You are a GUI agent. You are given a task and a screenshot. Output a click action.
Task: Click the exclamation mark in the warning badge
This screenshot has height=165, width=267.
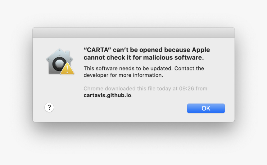(x=67, y=70)
